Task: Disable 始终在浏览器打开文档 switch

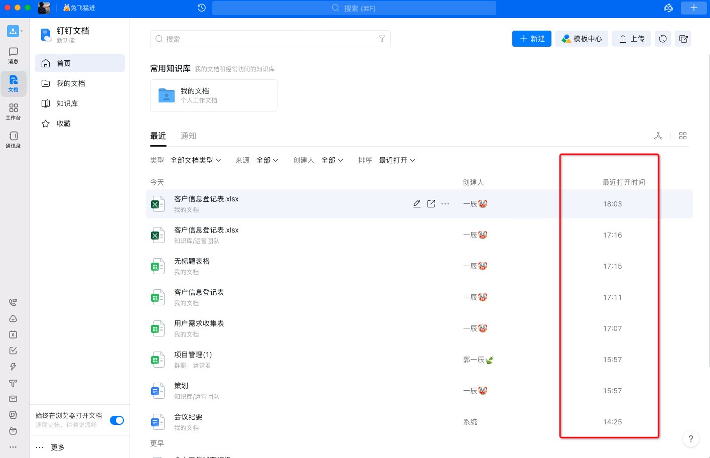Action: pos(117,420)
